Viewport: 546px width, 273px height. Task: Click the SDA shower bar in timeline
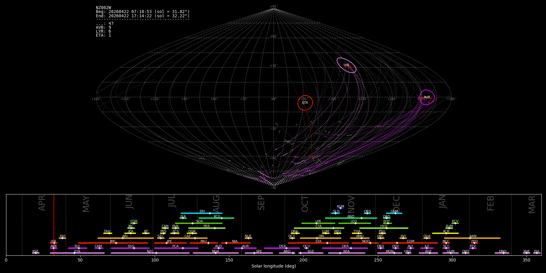point(199,223)
